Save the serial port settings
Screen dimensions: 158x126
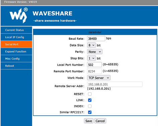(89, 121)
